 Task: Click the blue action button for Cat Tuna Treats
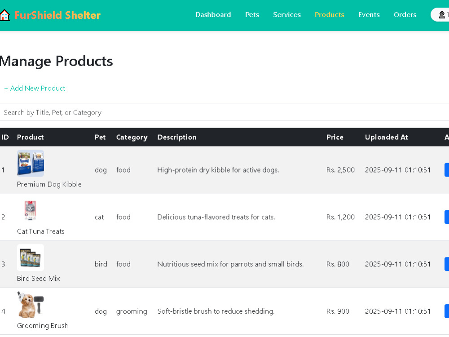pyautogui.click(x=447, y=217)
